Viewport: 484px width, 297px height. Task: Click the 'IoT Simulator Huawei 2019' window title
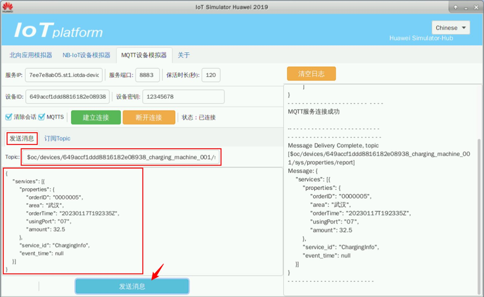click(232, 7)
